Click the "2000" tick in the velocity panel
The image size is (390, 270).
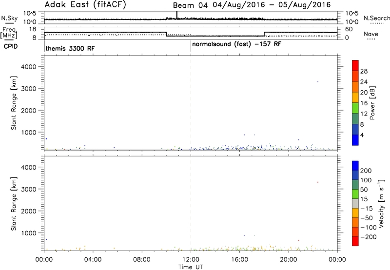[28, 211]
